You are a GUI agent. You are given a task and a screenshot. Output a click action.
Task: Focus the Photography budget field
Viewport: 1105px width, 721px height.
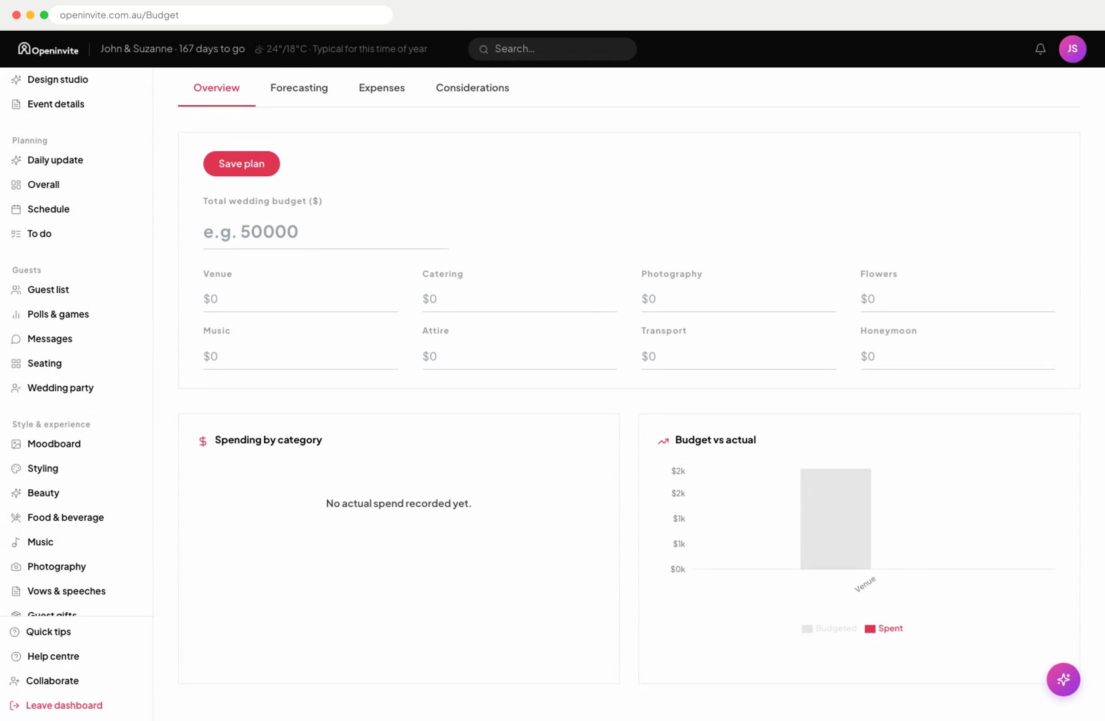coord(739,299)
